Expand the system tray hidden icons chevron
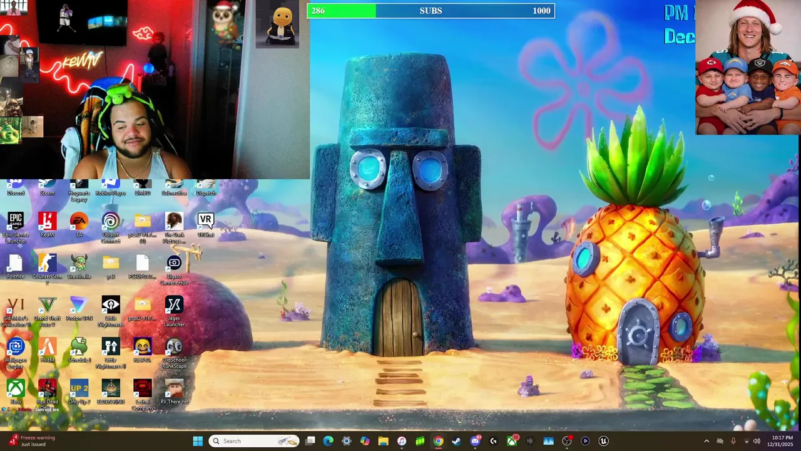801x451 pixels. (707, 441)
